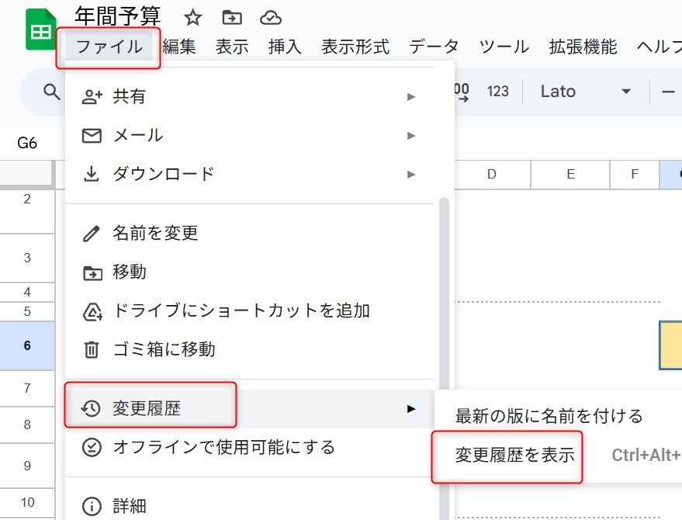The image size is (682, 520).
Task: Click the メール envelope icon
Action: 92,136
